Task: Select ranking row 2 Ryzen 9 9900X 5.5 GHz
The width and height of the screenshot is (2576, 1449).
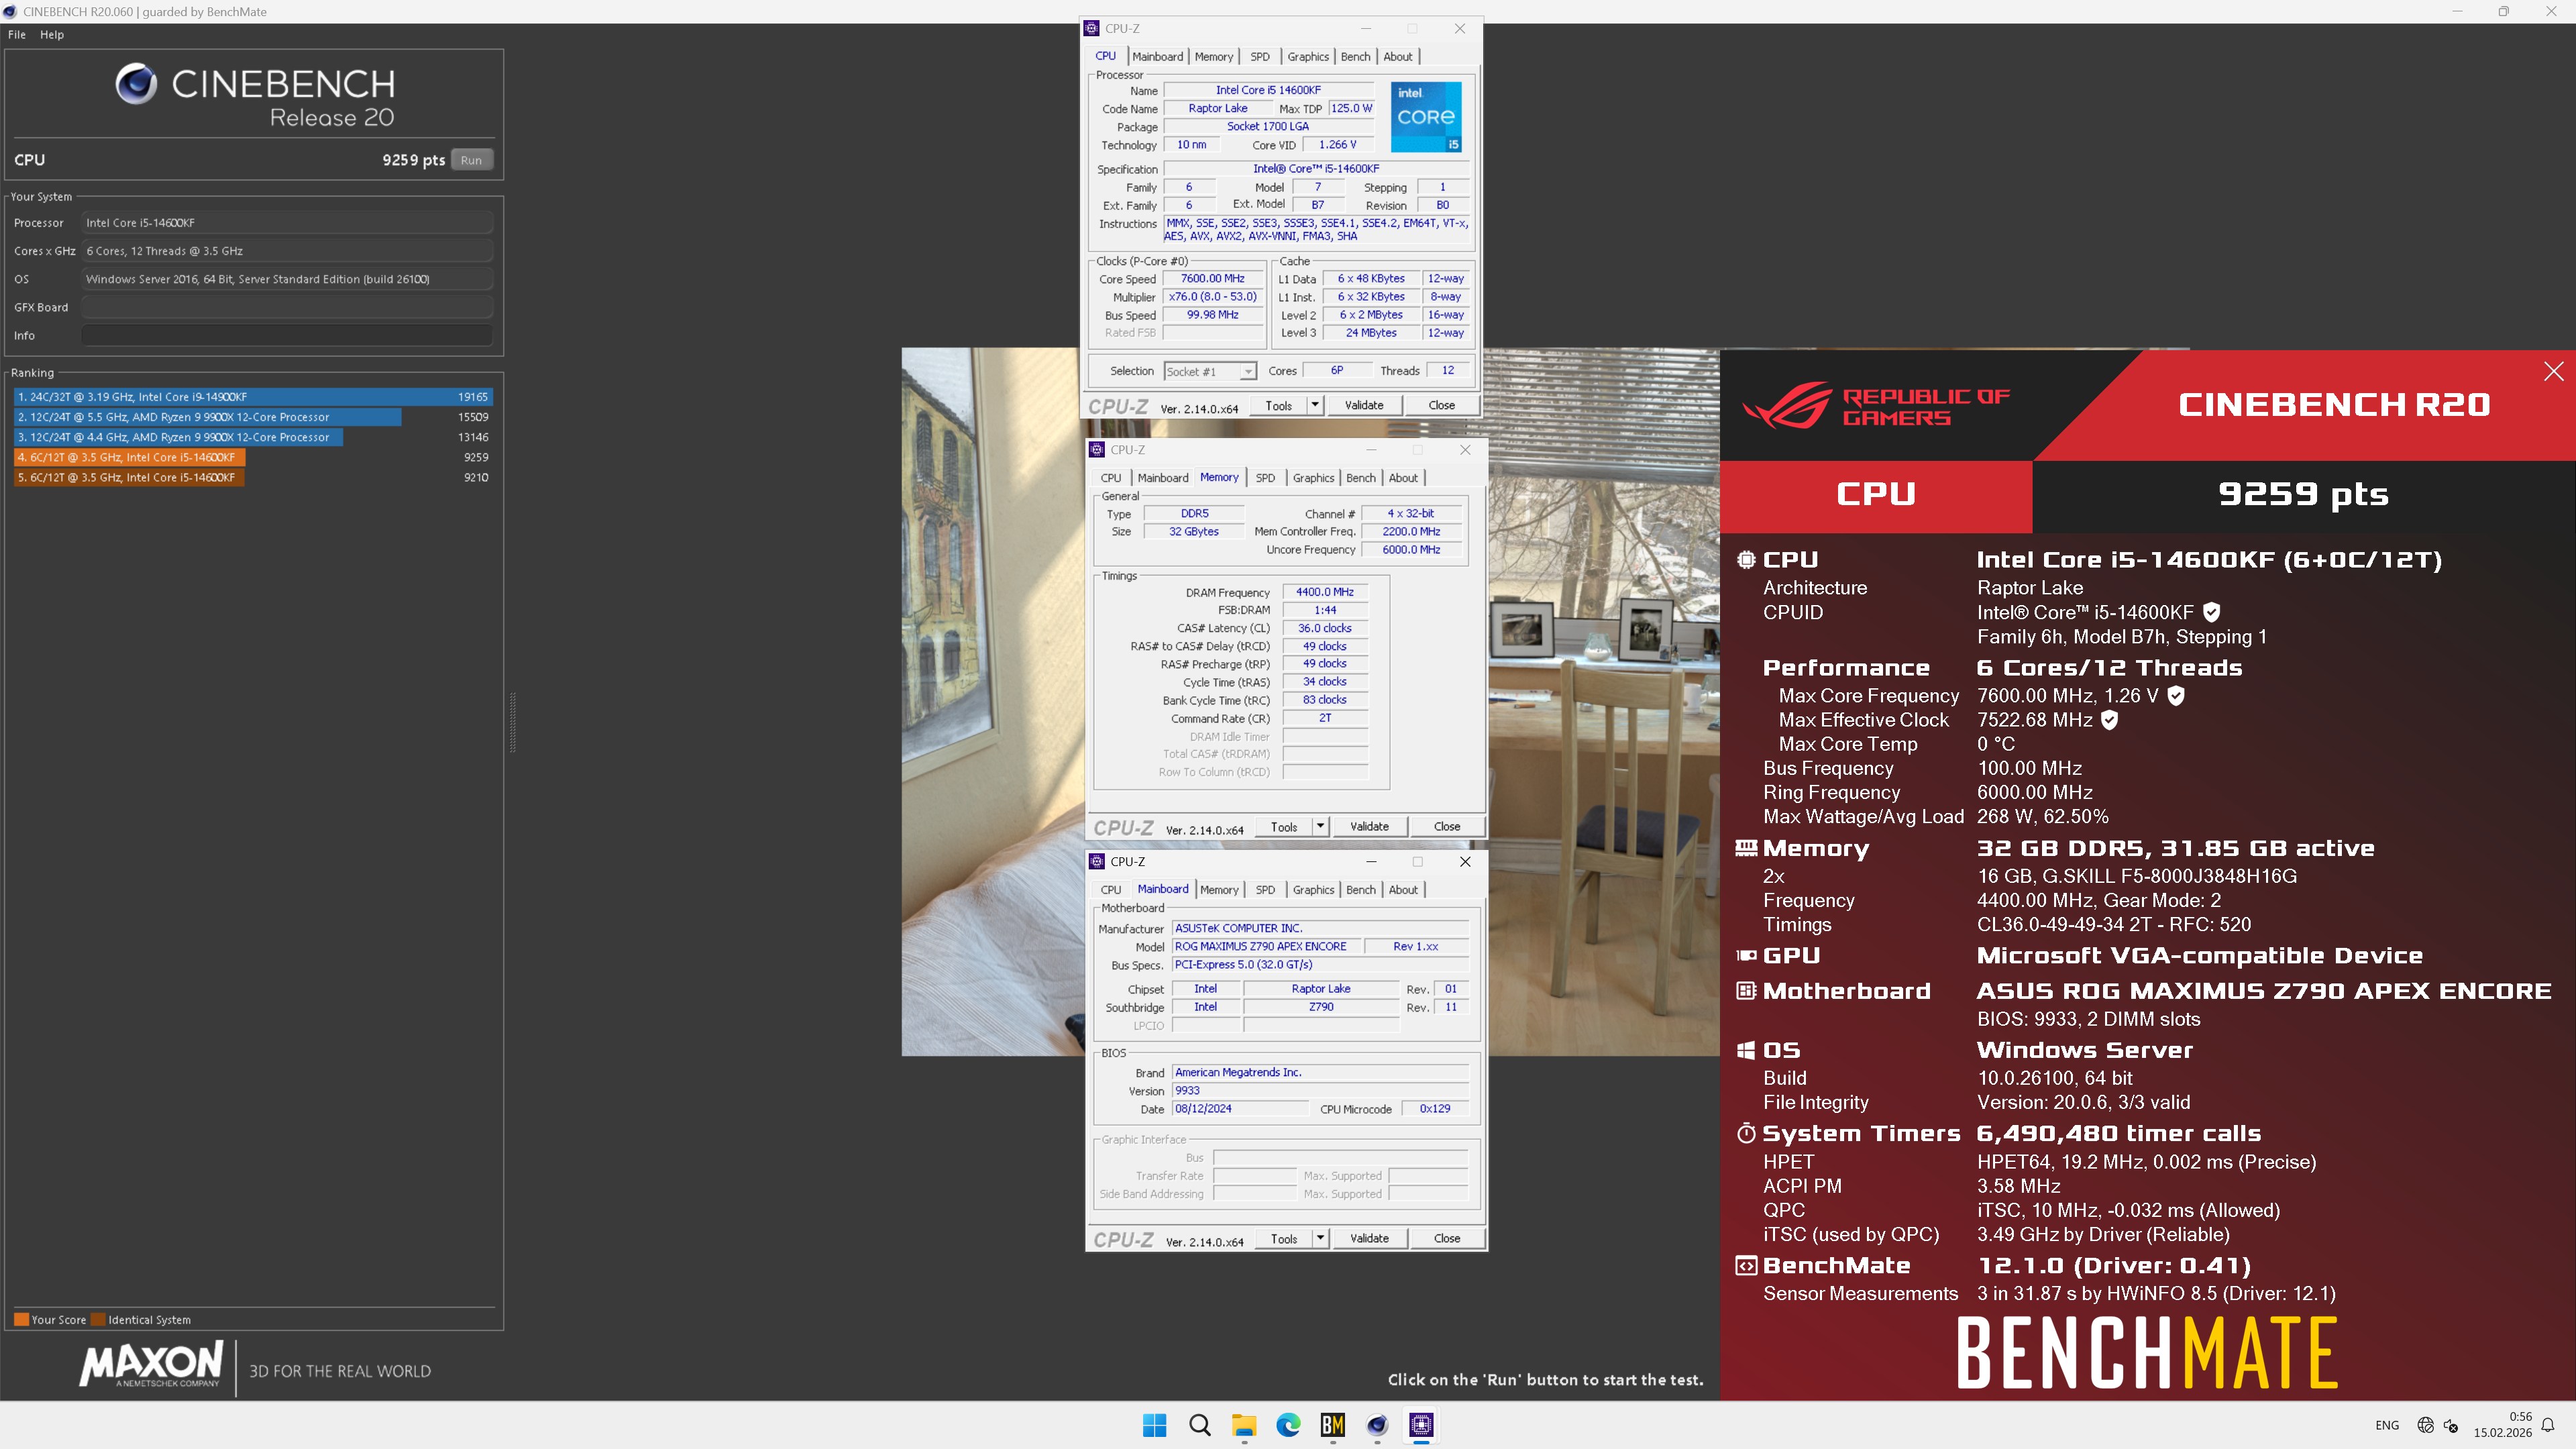Action: coord(253,417)
